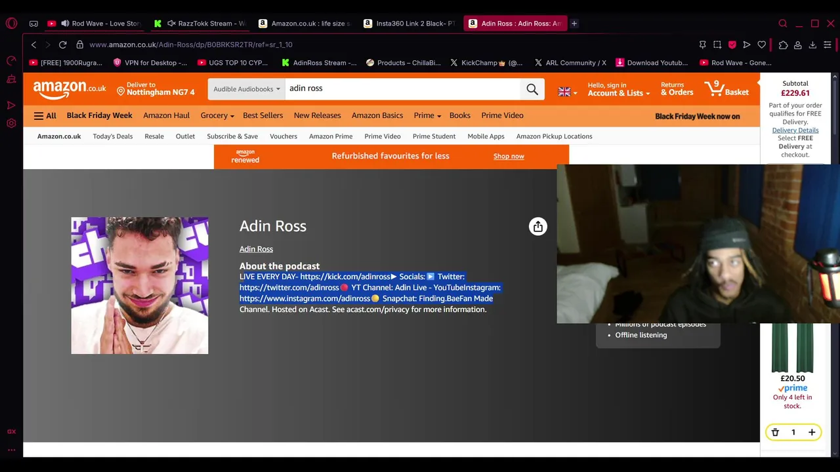The width and height of the screenshot is (840, 472).
Task: Share the podcast with the share icon
Action: pyautogui.click(x=537, y=226)
